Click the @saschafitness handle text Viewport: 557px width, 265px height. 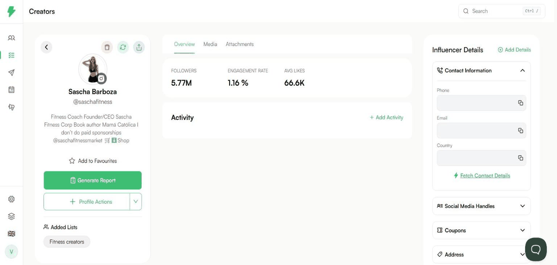(x=92, y=102)
